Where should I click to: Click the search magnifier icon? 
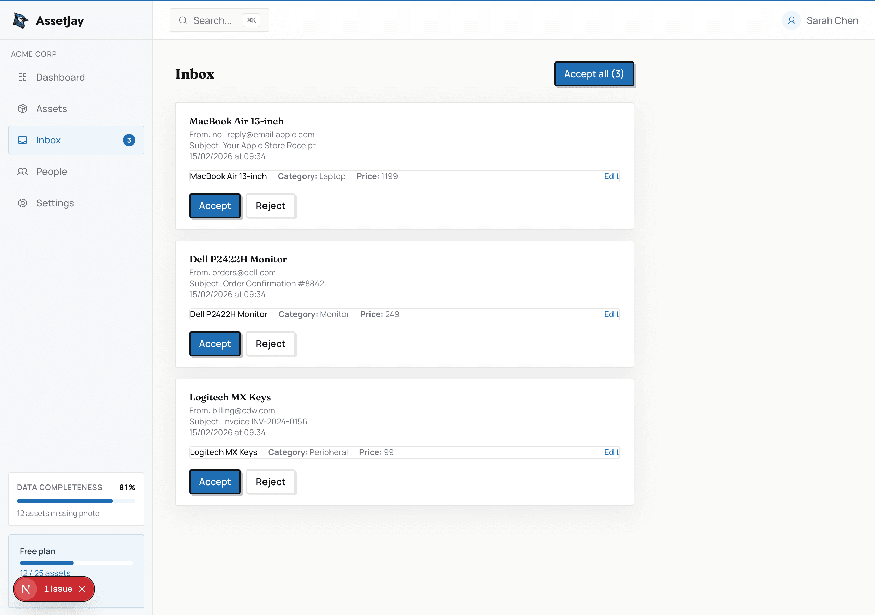click(x=183, y=20)
